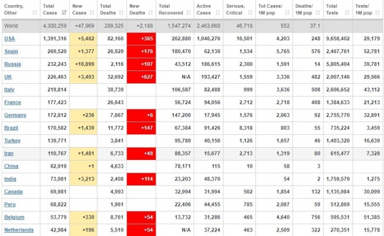Select Netherlands new cases +196 cell
384x236 pixels.
pyautogui.click(x=83, y=230)
